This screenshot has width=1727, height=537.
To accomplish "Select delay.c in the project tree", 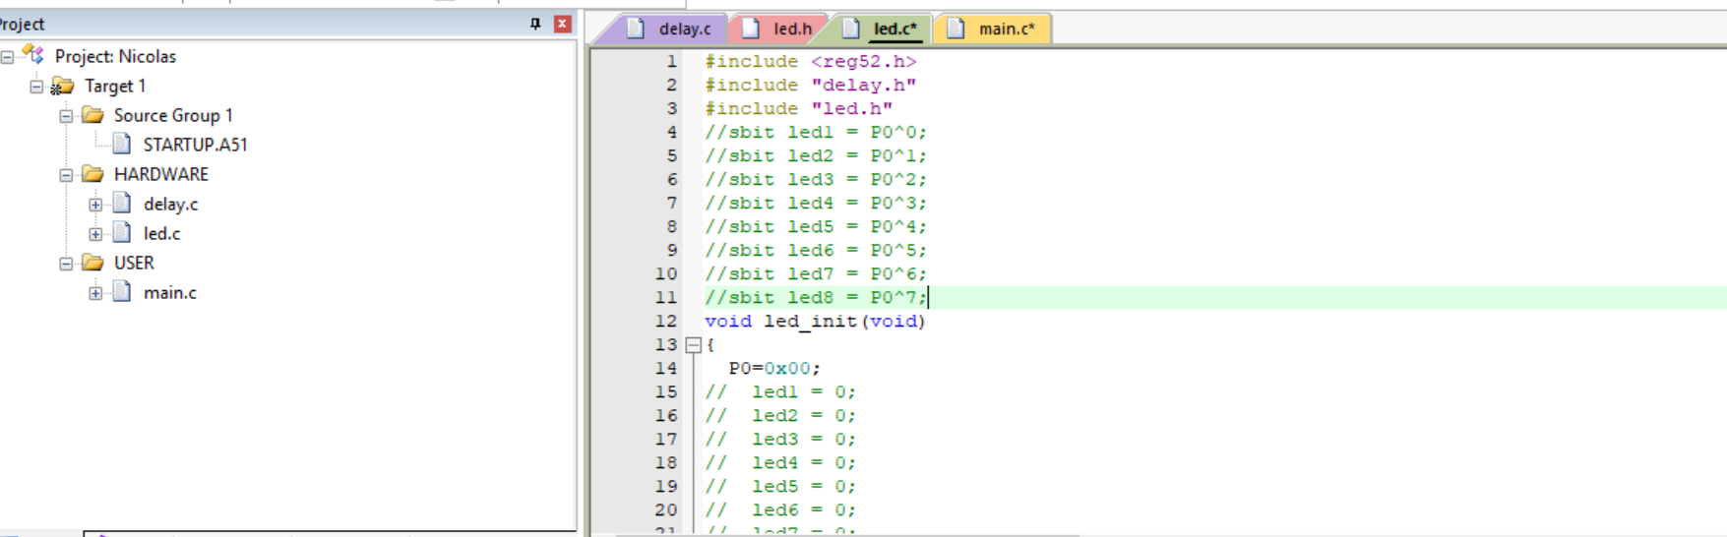I will pyautogui.click(x=170, y=204).
